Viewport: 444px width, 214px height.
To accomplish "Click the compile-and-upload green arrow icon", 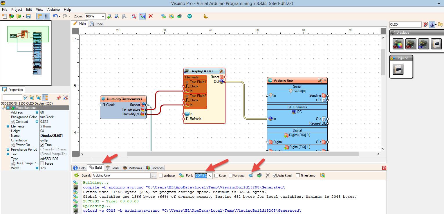I will point(259,175).
